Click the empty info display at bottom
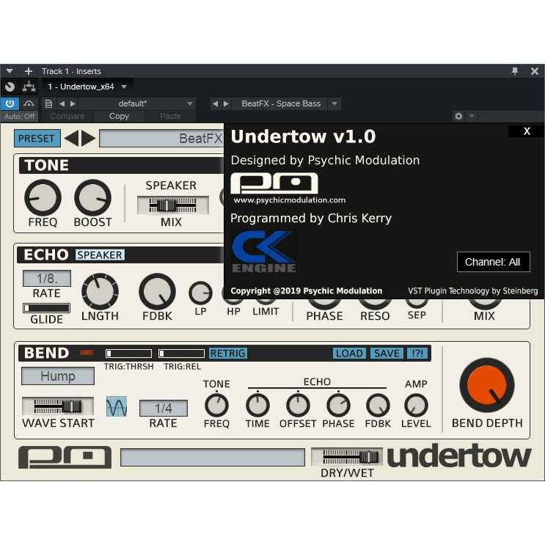545x545 pixels. [x=213, y=458]
